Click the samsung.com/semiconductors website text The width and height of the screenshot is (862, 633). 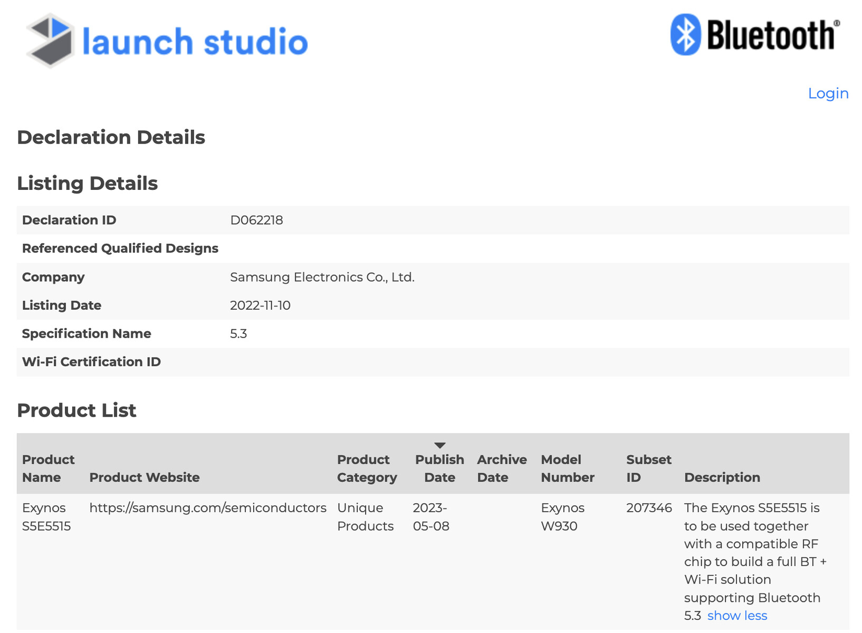(208, 508)
